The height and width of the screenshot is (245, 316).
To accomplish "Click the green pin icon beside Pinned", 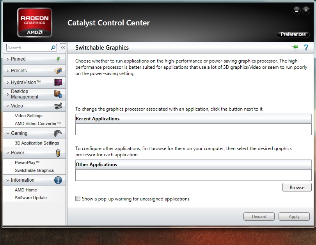I will click(58, 59).
